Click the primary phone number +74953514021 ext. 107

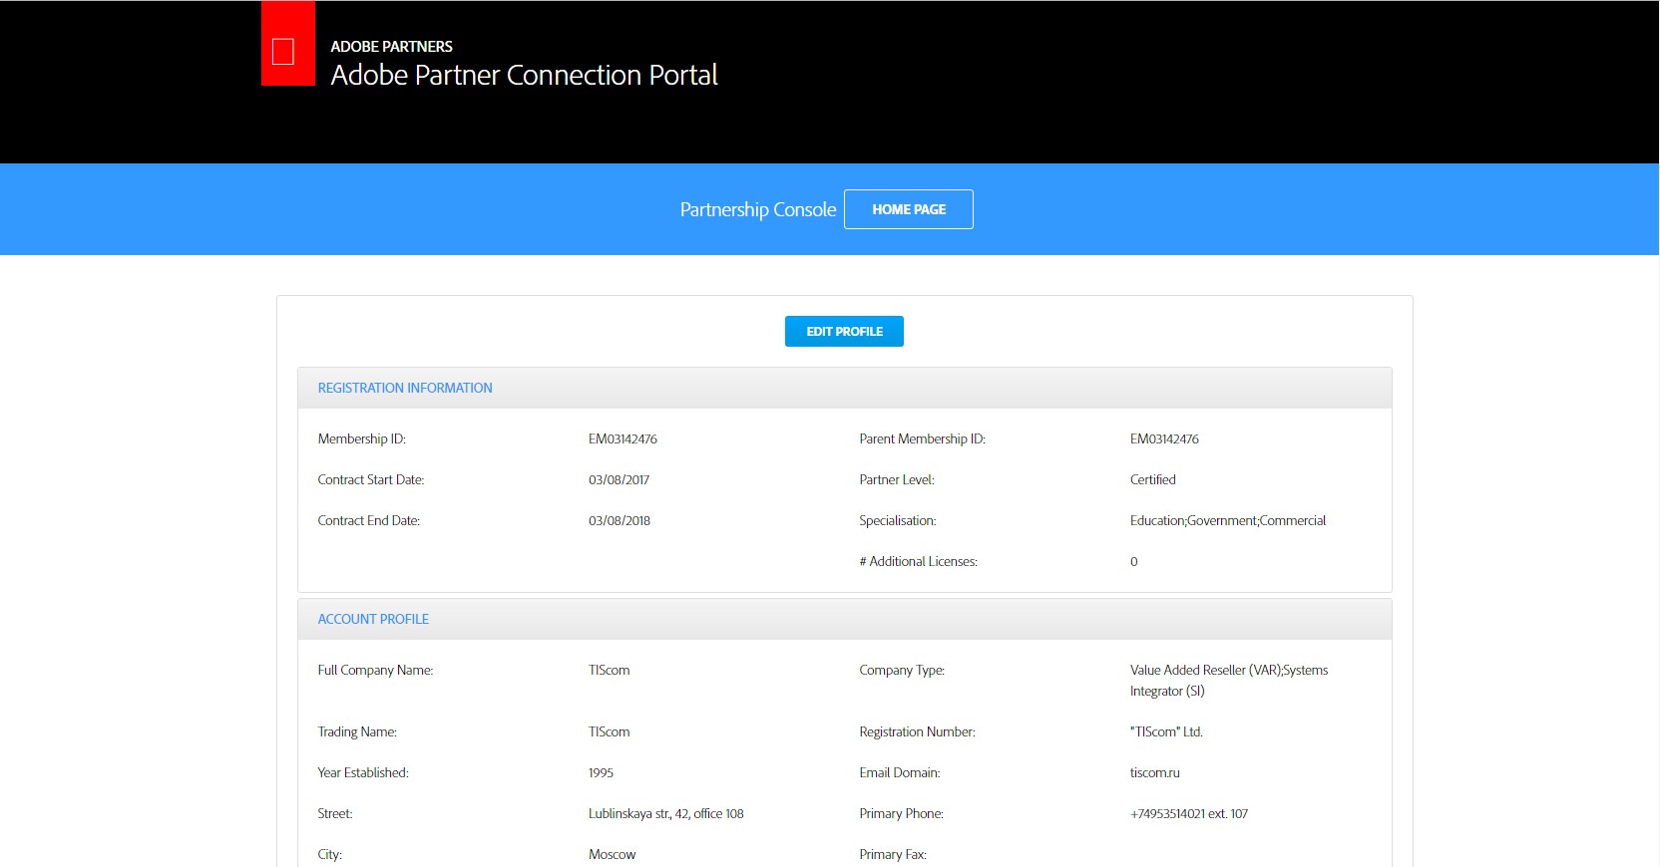(1189, 813)
